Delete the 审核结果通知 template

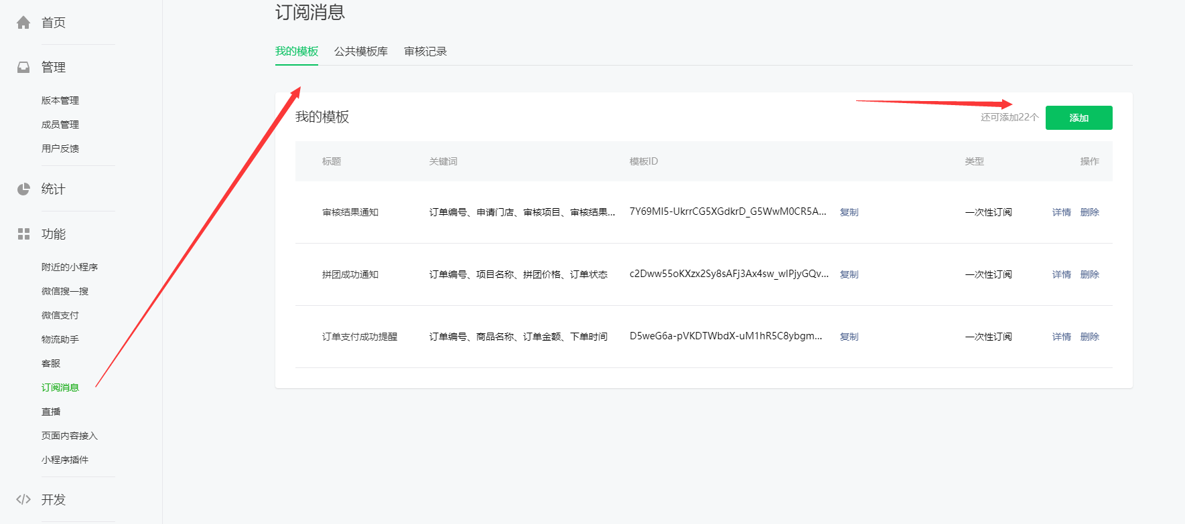1089,212
